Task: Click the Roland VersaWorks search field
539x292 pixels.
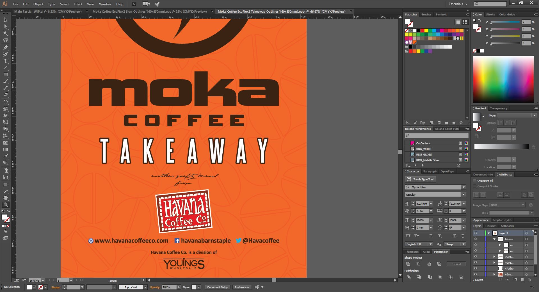Action: click(437, 136)
